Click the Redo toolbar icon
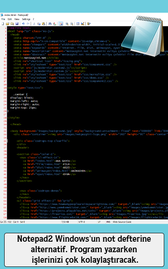This screenshot has height=269, width=168. click(x=28, y=24)
